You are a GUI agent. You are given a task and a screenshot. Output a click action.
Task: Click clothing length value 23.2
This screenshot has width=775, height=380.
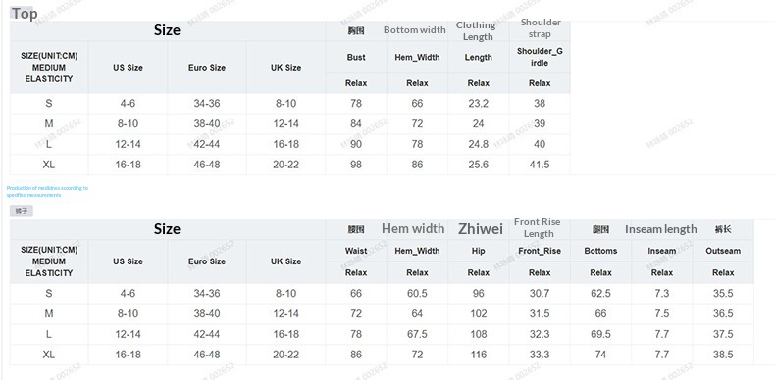tap(478, 103)
